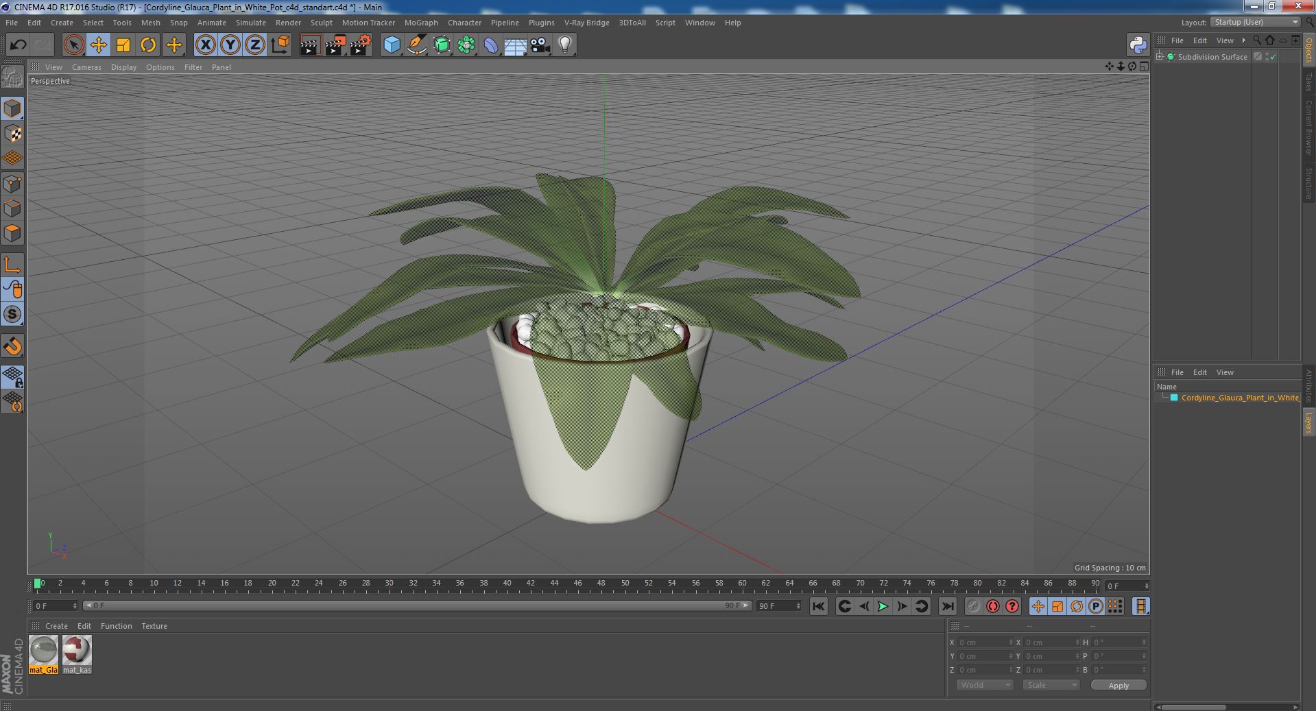Toggle Snap enable button
This screenshot has height=711, width=1316.
(x=12, y=314)
